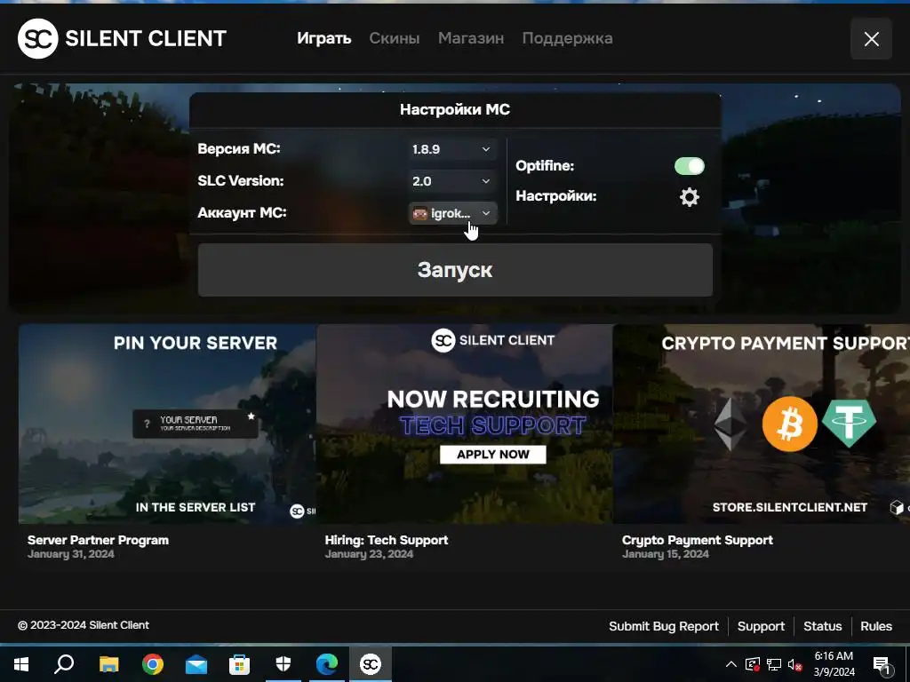Click the Silent Client logo on recruiting banner
Image resolution: width=910 pixels, height=682 pixels.
pos(492,340)
